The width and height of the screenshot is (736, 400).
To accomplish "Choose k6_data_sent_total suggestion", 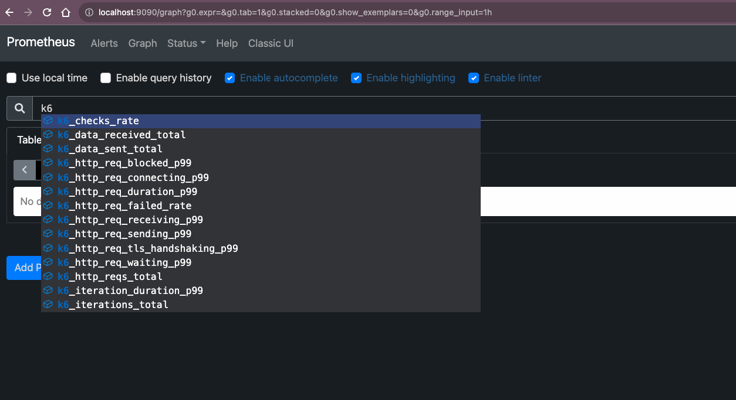I will pos(261,149).
